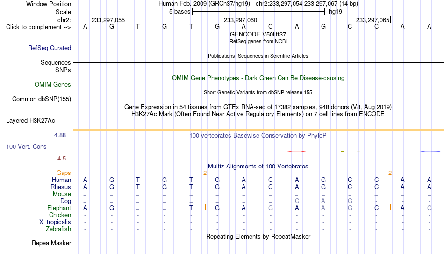Screen dimensions: 444x254
Task: Click 'Publications: Sequences in Scientific Articles' title
Action: click(258, 56)
